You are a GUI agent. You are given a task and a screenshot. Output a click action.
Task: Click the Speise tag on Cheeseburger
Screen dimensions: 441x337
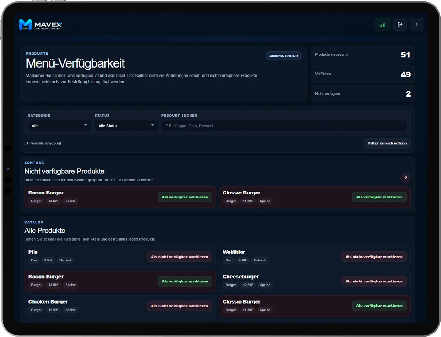point(265,285)
